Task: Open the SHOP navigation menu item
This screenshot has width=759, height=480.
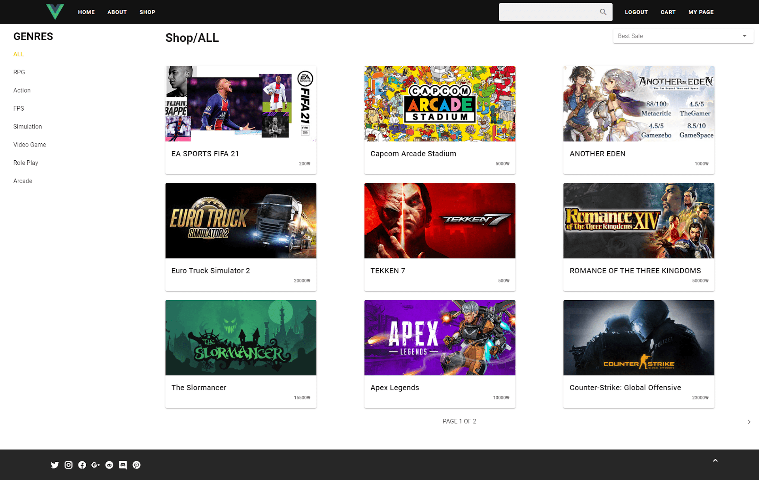Action: pos(147,12)
